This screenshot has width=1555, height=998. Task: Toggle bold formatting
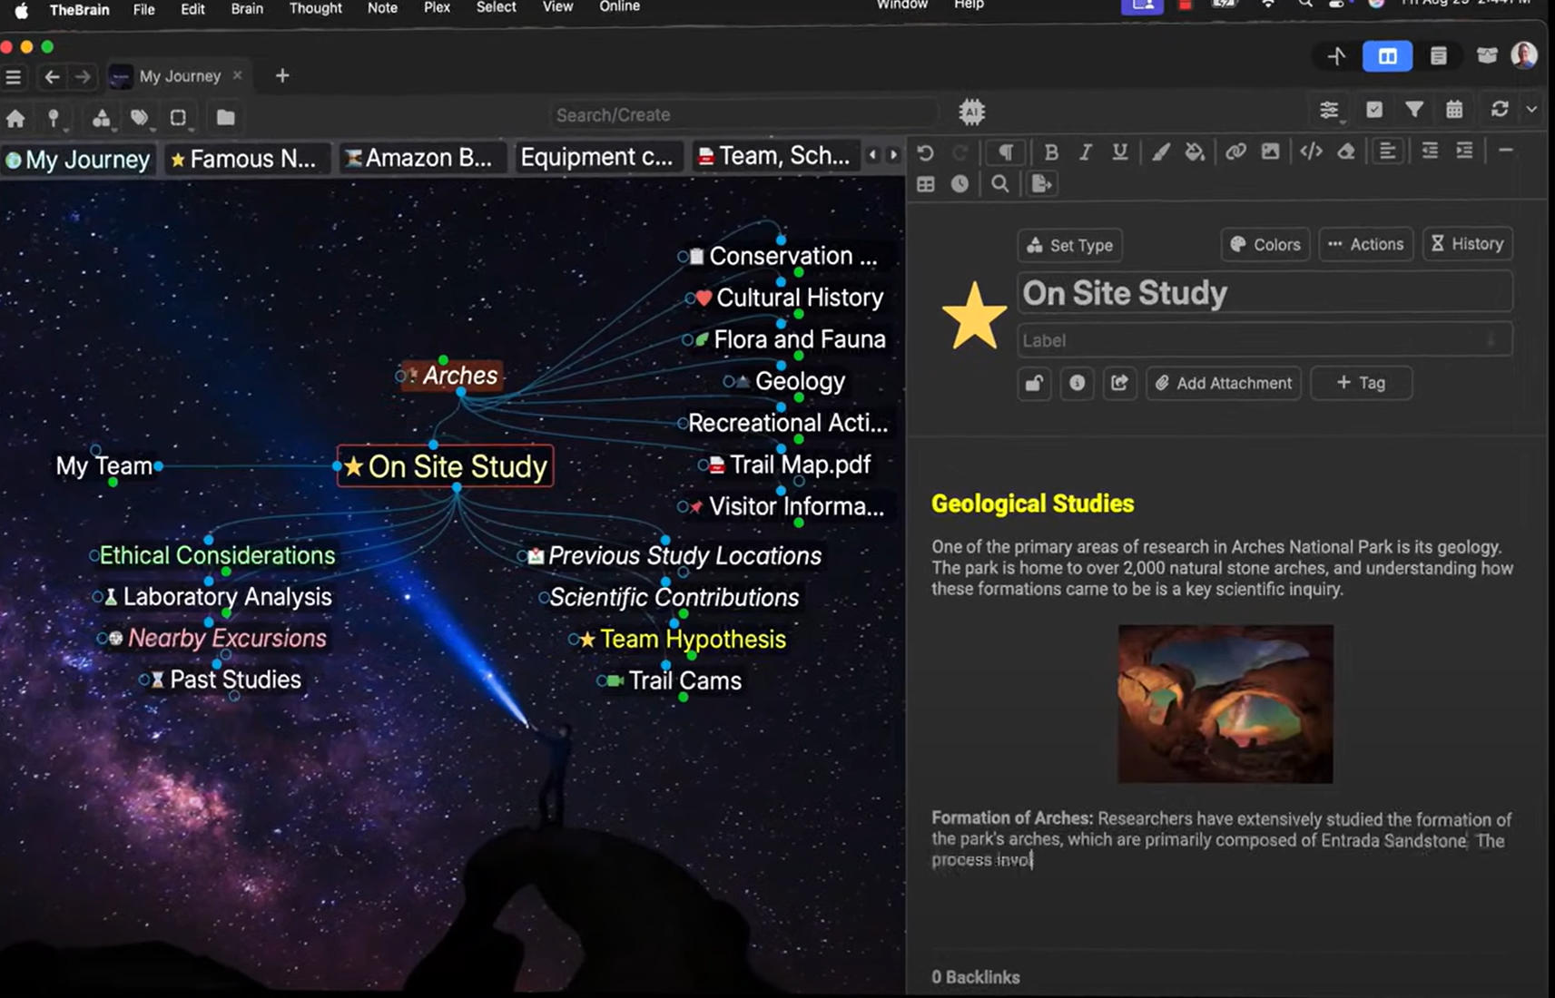point(1051,152)
